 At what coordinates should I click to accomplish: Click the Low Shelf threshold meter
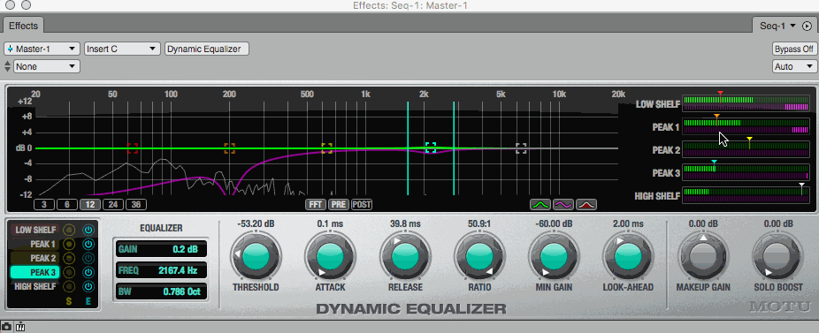tap(746, 103)
